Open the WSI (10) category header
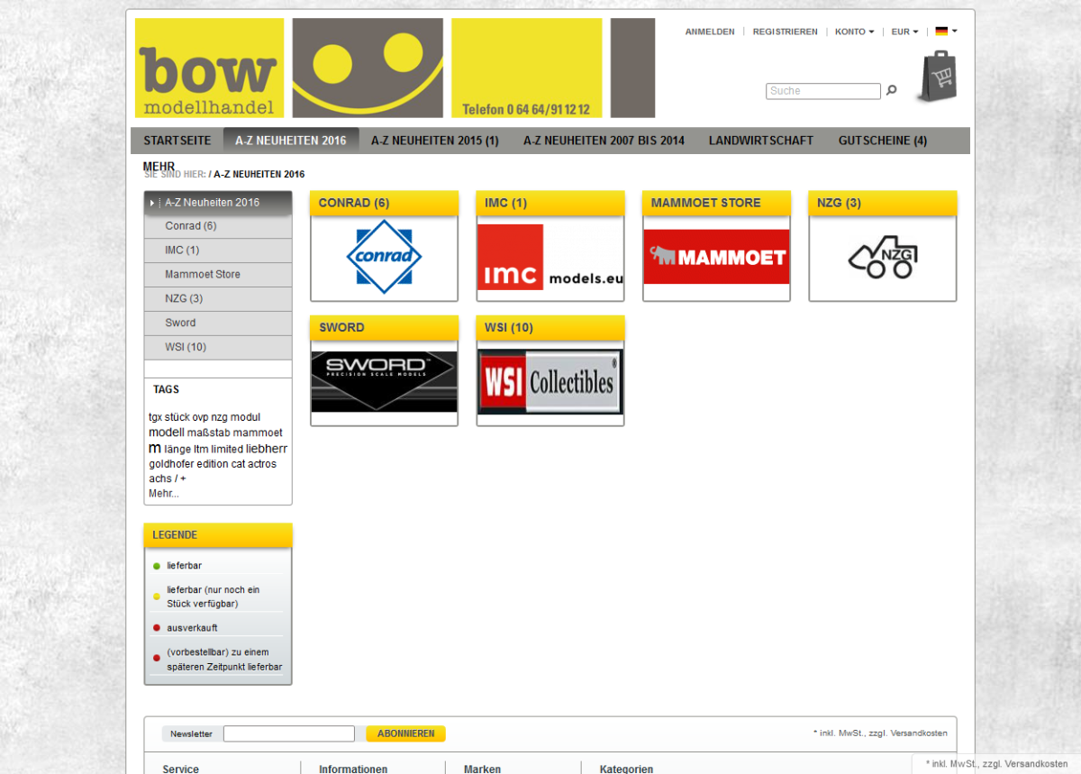This screenshot has width=1081, height=774. point(550,328)
